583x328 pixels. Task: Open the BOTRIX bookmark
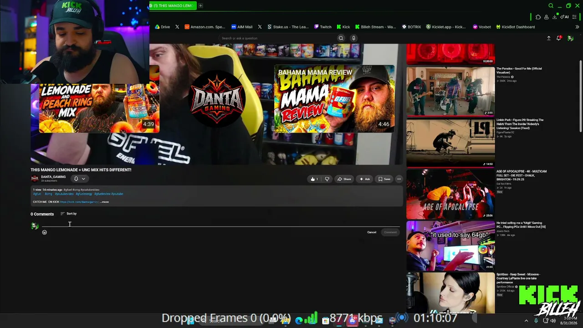(x=411, y=27)
